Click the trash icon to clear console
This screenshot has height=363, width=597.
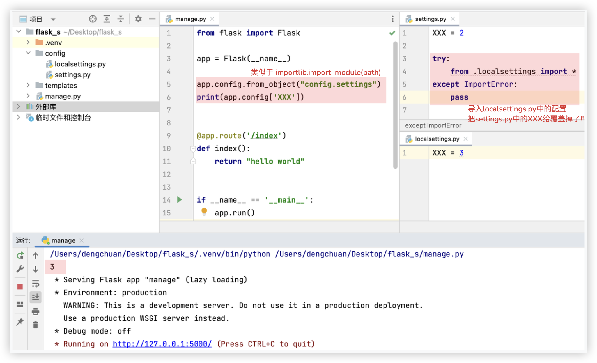(35, 325)
